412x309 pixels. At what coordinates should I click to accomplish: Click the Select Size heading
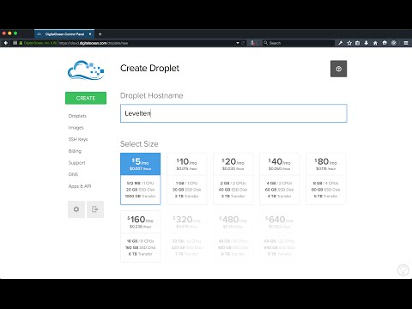click(139, 143)
